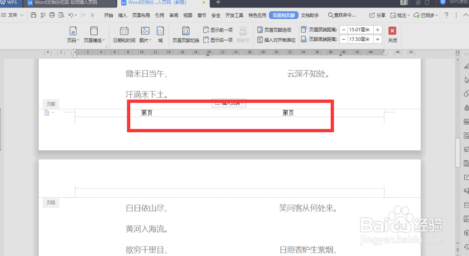Click the small page icon below 页脚 label

pyautogui.click(x=47, y=112)
